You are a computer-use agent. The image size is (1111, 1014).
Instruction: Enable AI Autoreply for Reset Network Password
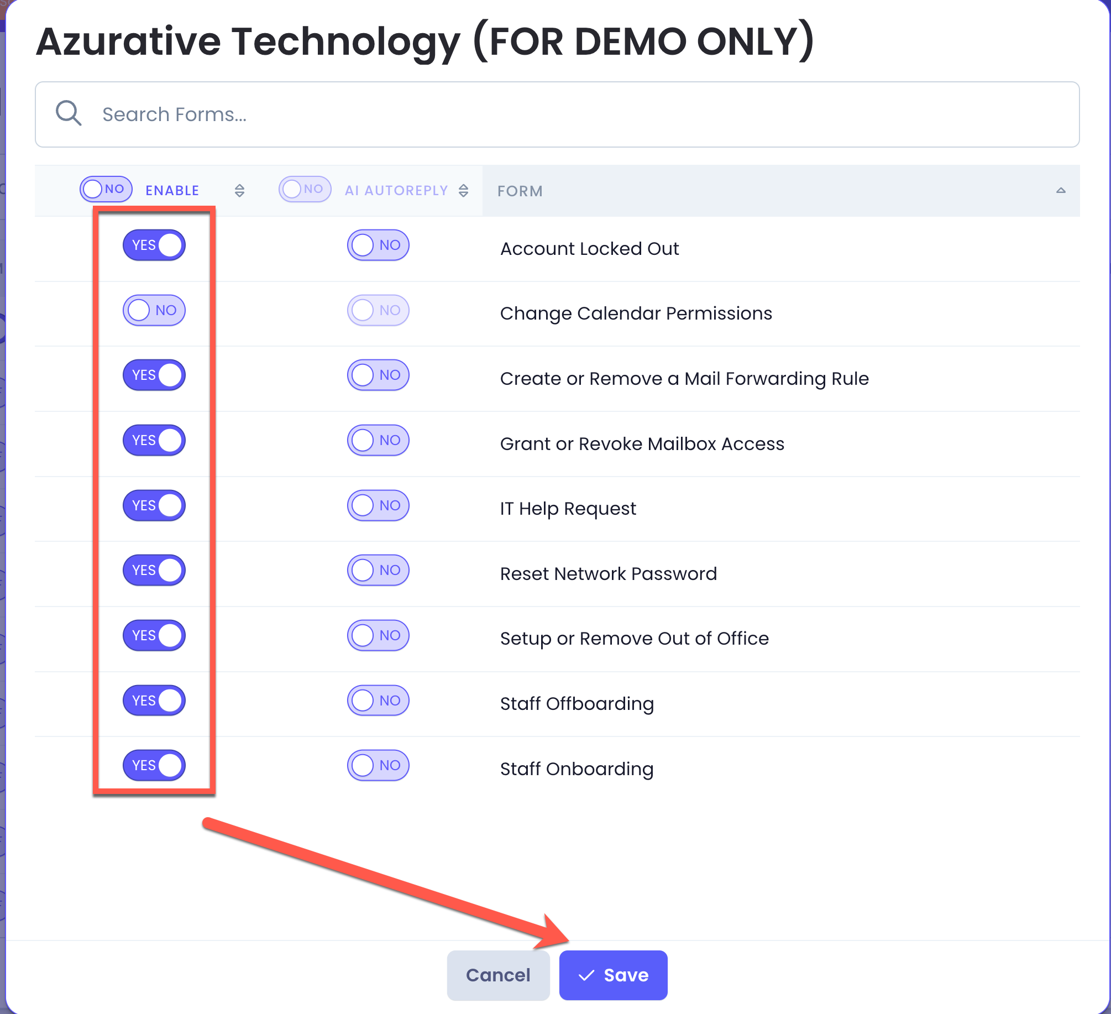click(378, 570)
